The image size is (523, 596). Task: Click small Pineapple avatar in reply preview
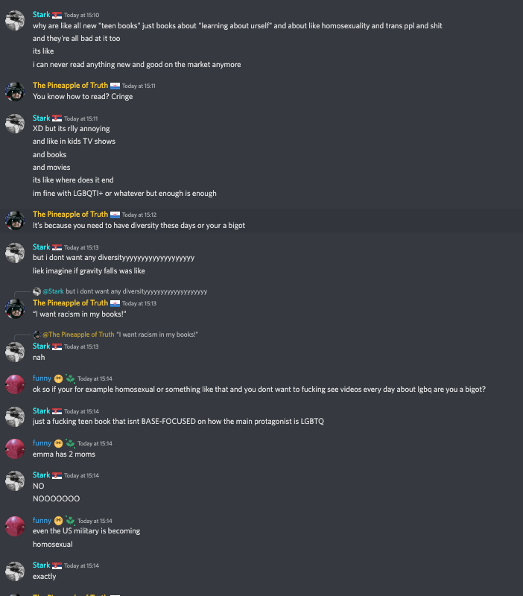point(37,335)
